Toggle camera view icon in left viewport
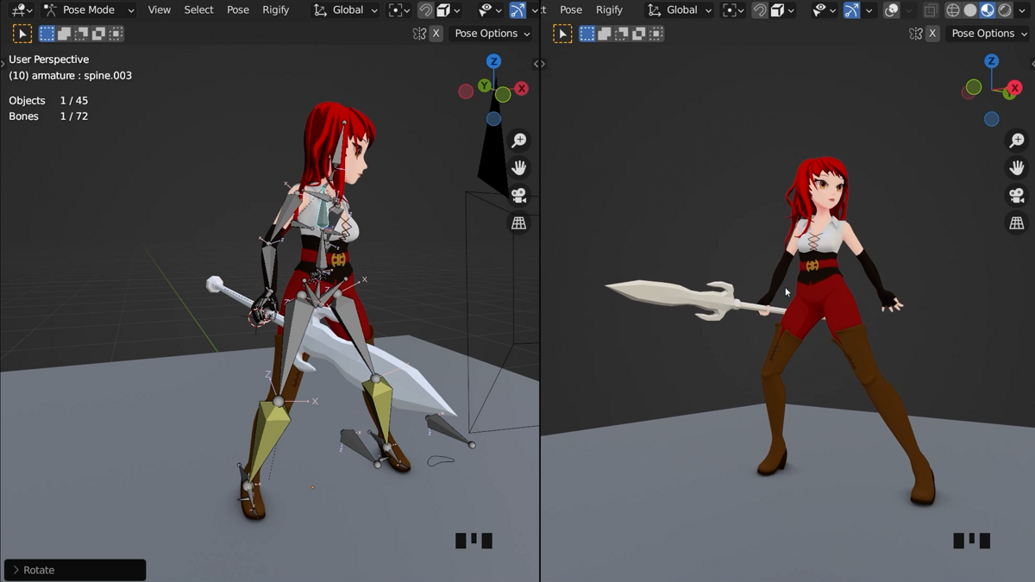Screen dimensions: 1035x582 [519, 196]
